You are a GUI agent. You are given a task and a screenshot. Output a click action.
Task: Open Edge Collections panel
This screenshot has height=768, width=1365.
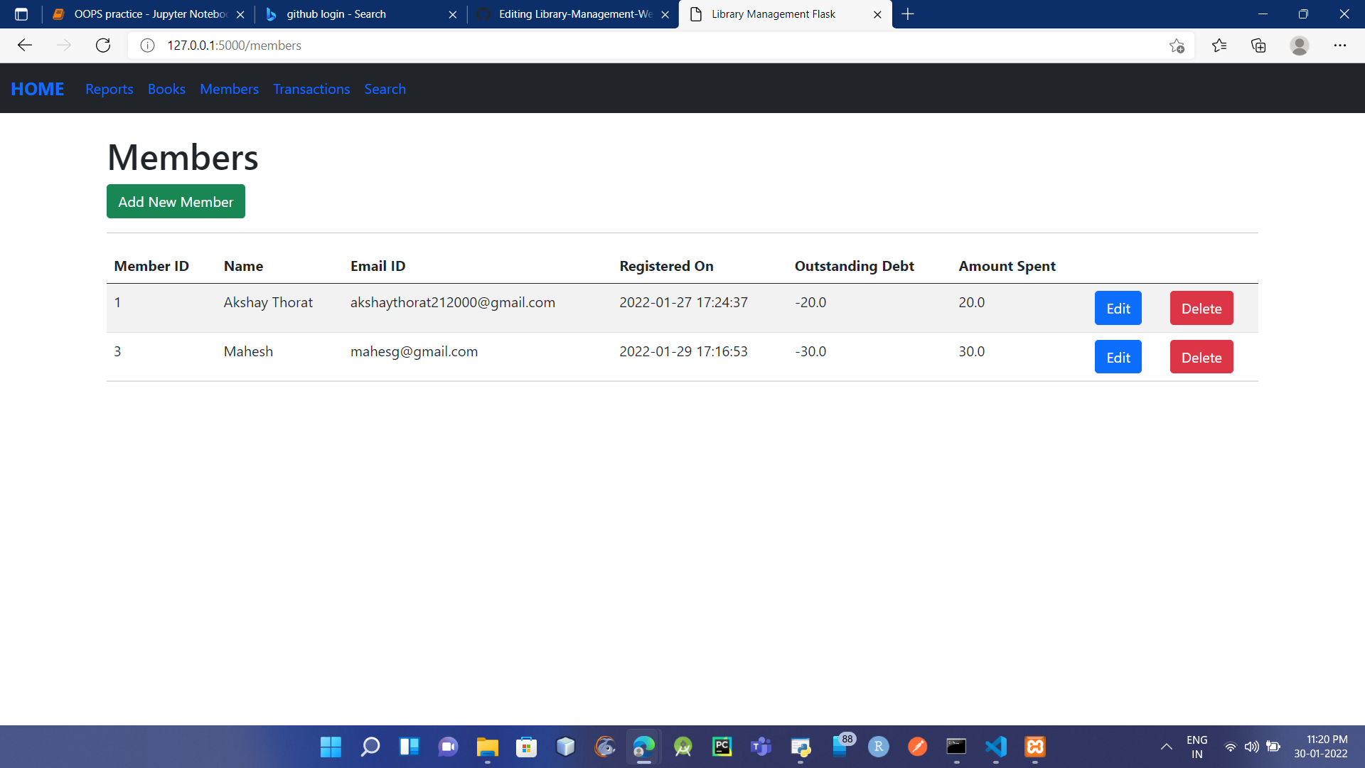coord(1258,45)
